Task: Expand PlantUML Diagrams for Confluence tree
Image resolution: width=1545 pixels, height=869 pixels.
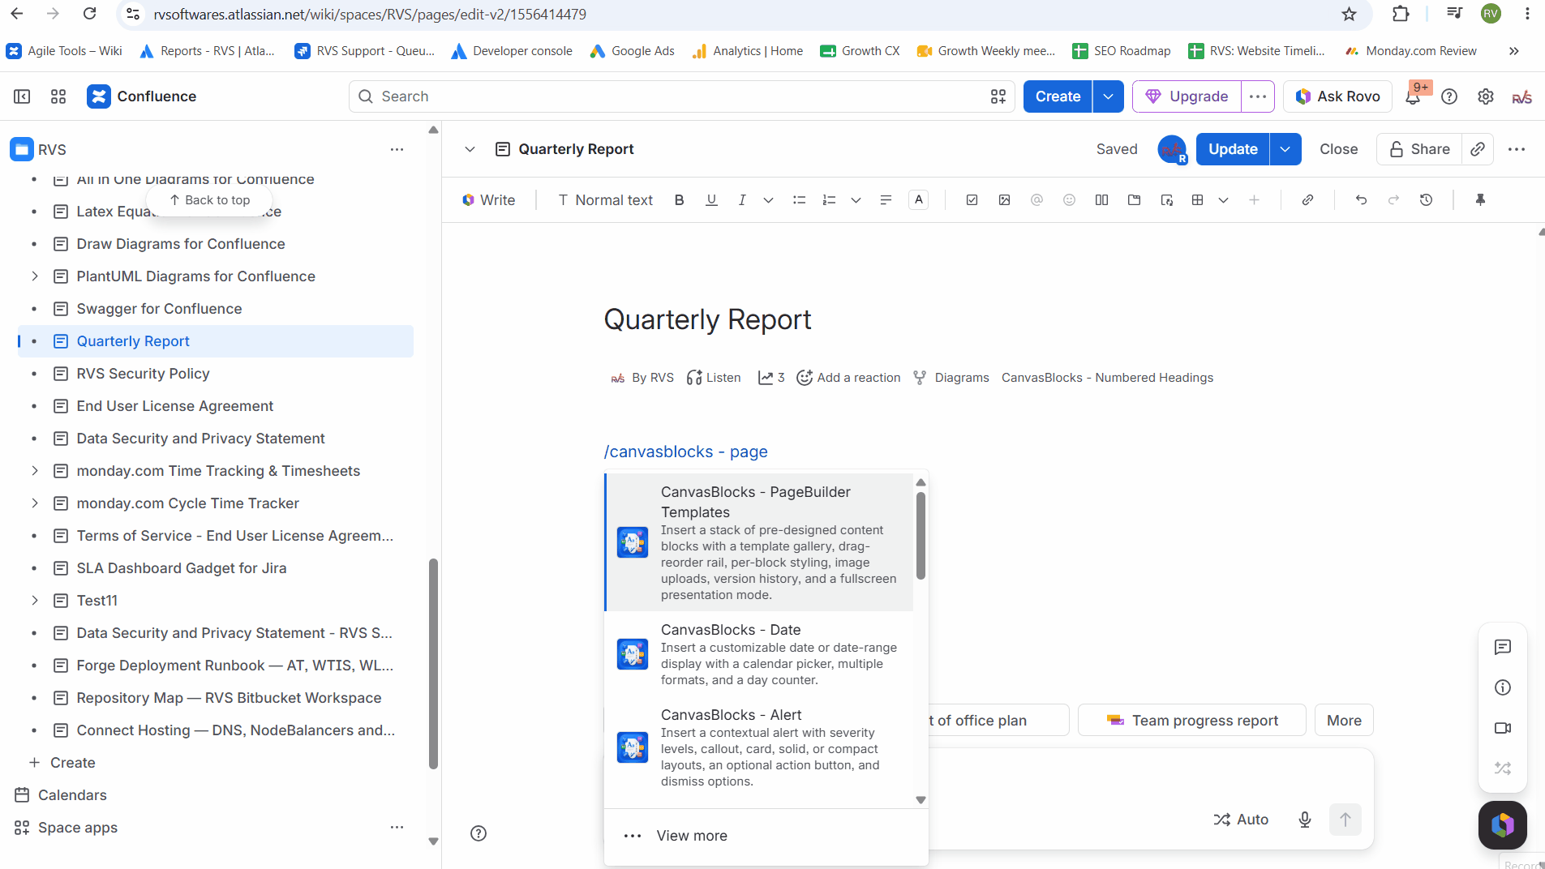Action: [x=35, y=276]
